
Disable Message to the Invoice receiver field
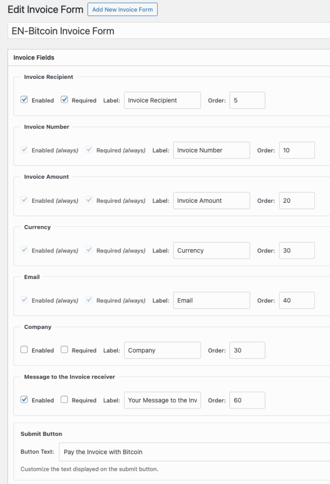click(24, 400)
